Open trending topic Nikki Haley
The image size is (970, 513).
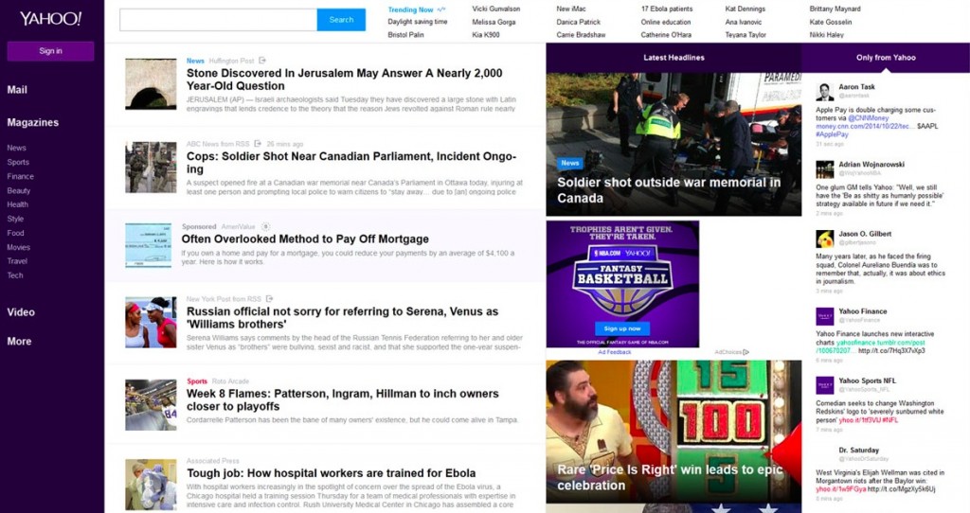click(826, 35)
